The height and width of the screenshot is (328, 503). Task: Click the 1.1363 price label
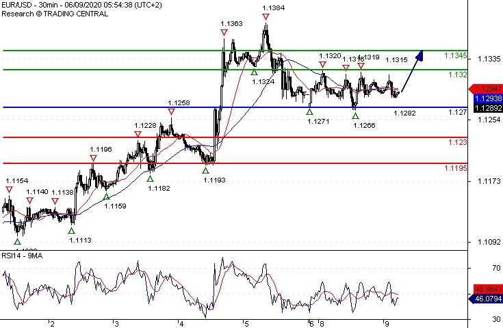(x=231, y=23)
